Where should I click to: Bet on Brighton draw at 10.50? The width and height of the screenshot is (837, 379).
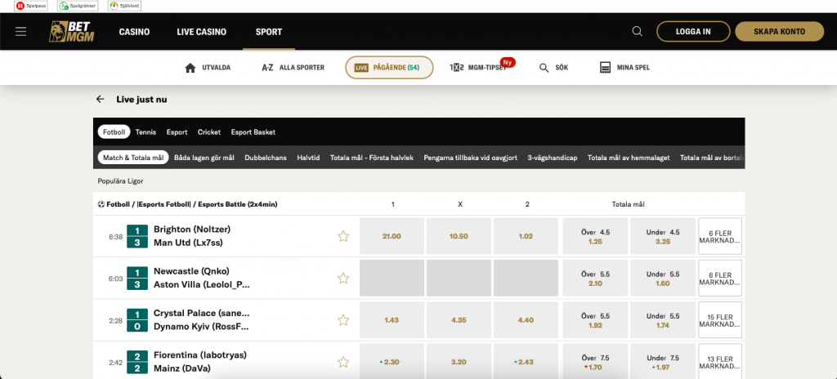click(x=459, y=236)
